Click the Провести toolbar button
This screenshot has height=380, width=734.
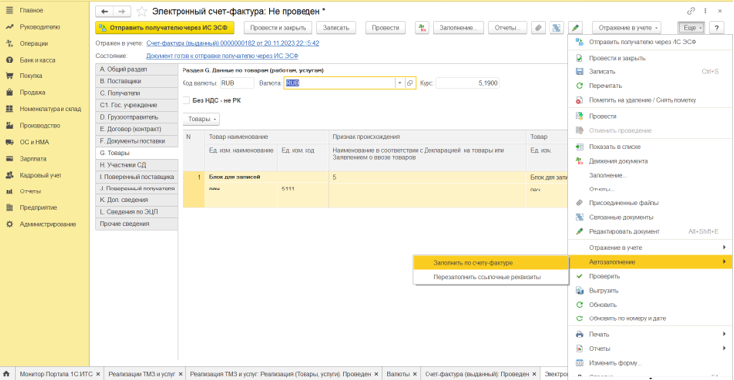coord(385,28)
